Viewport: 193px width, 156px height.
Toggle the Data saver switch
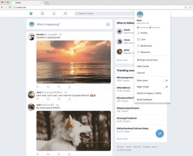[x=166, y=80]
